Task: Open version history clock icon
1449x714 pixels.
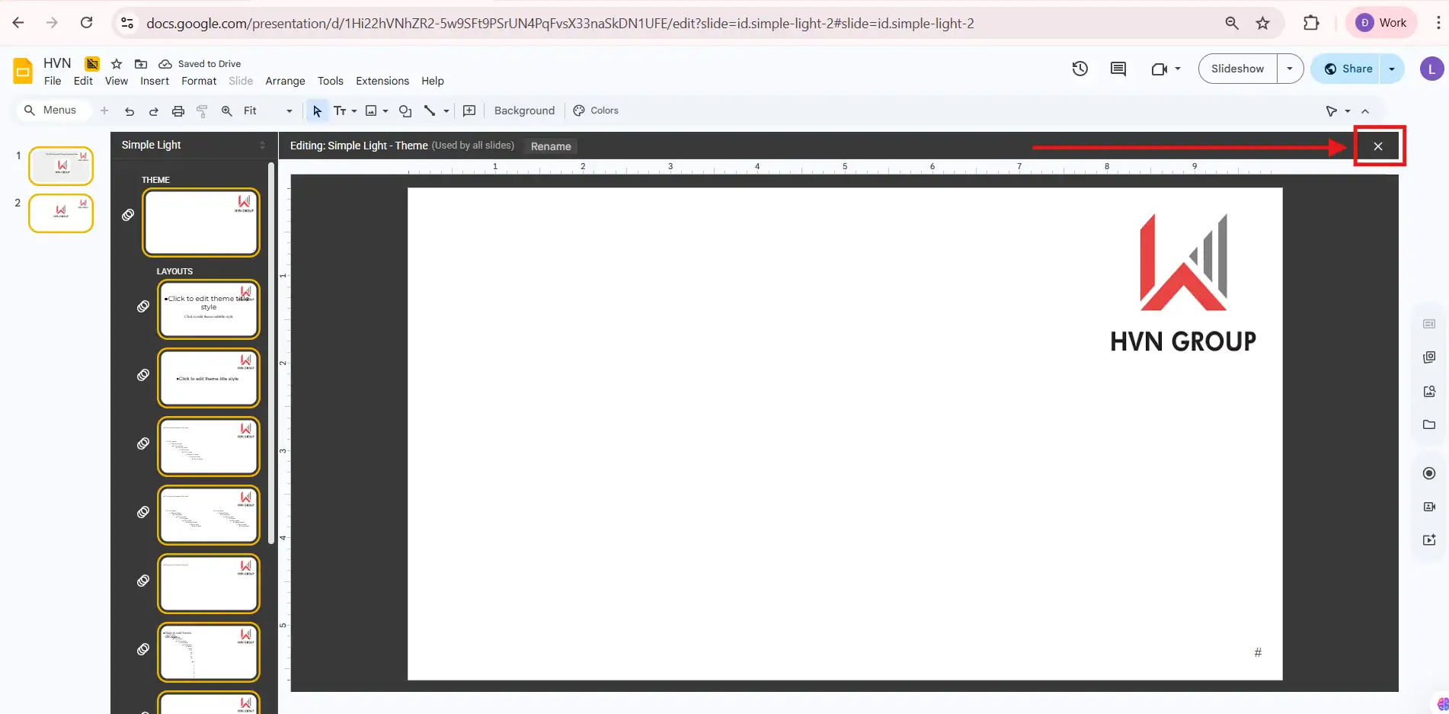Action: pyautogui.click(x=1080, y=69)
